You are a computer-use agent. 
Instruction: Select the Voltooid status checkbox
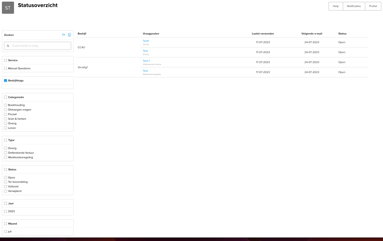coord(6,187)
